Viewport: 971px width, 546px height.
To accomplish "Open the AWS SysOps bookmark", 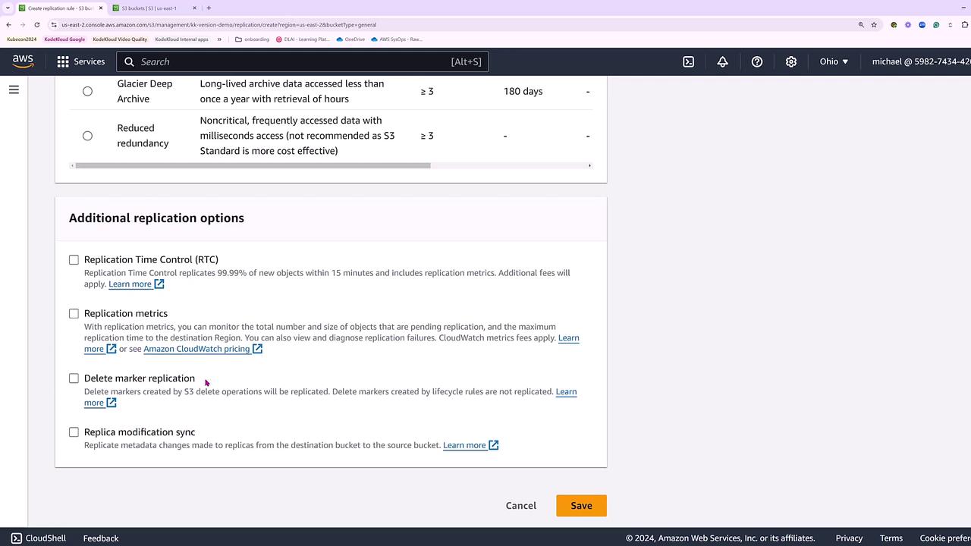I will click(x=396, y=39).
